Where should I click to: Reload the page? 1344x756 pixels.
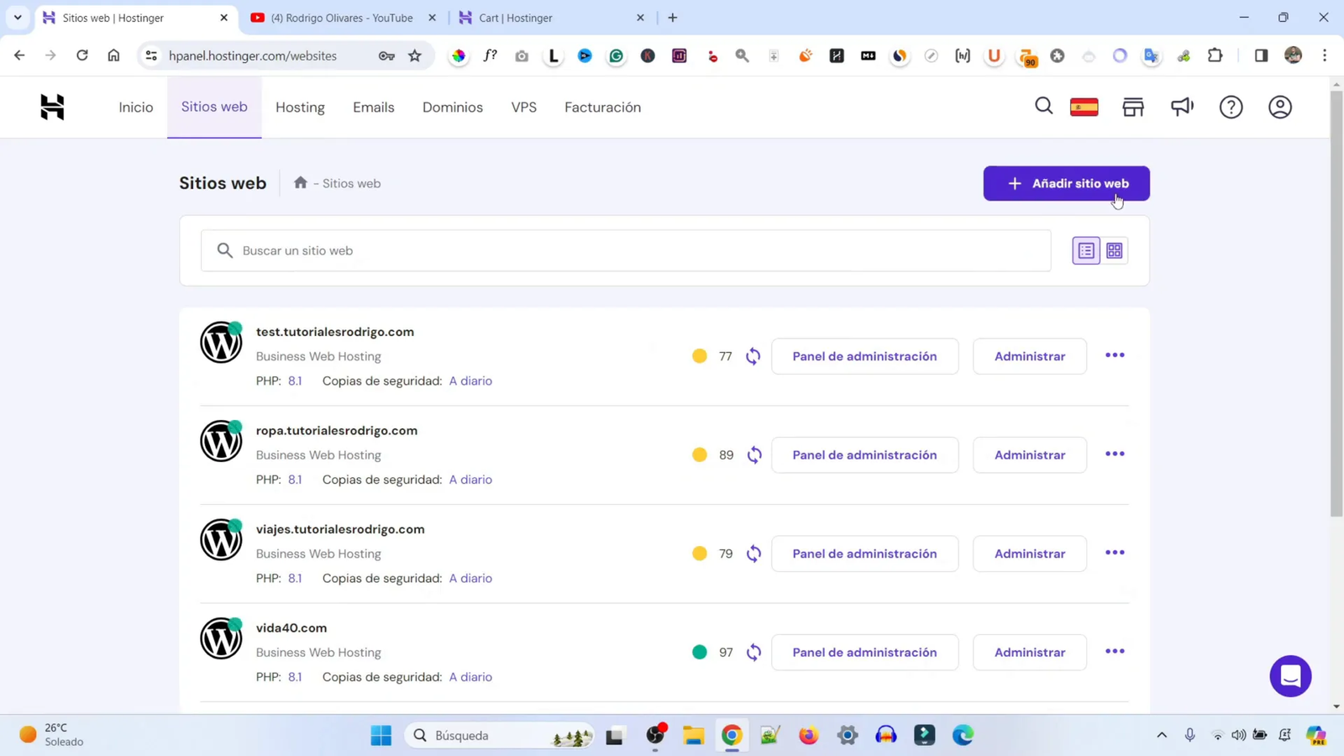pos(81,55)
